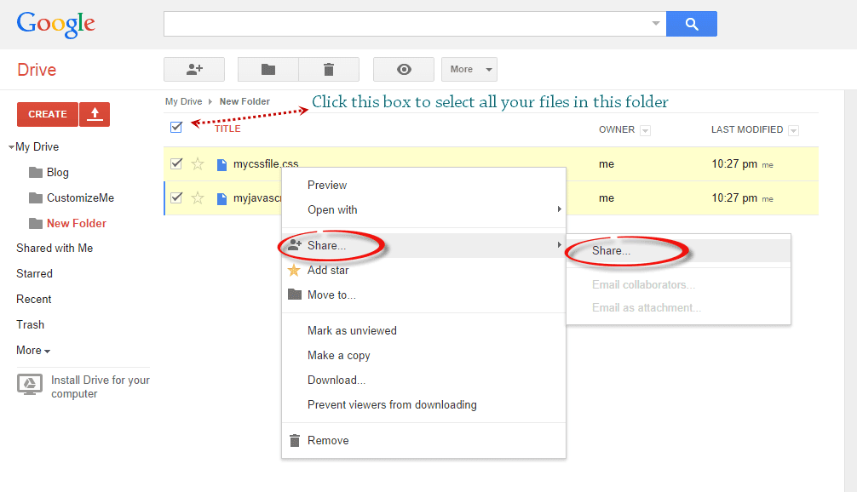
Task: Star the mycssfile.css file
Action: pyautogui.click(x=197, y=163)
